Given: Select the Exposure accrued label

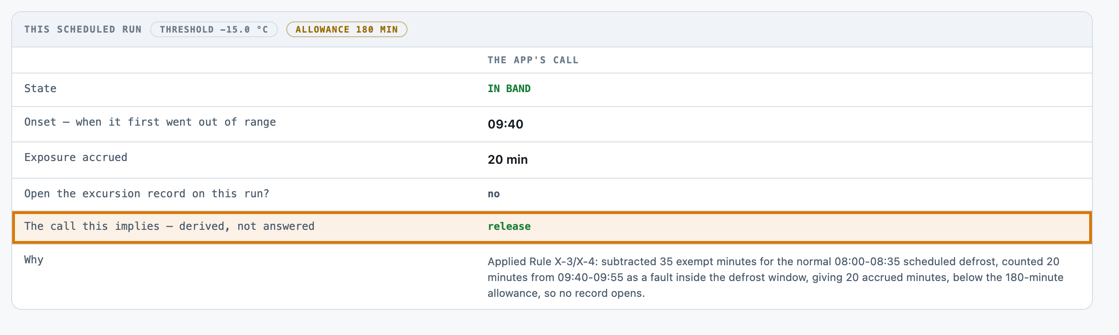Looking at the screenshot, I should tap(76, 157).
